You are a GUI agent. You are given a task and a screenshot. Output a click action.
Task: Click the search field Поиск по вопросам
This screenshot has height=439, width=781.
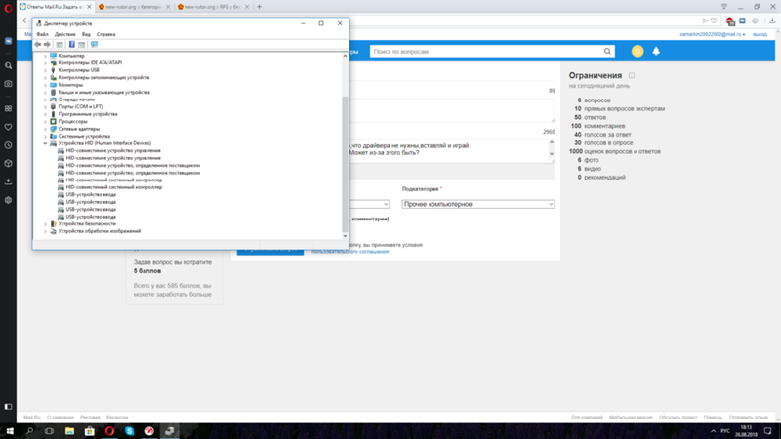485,52
